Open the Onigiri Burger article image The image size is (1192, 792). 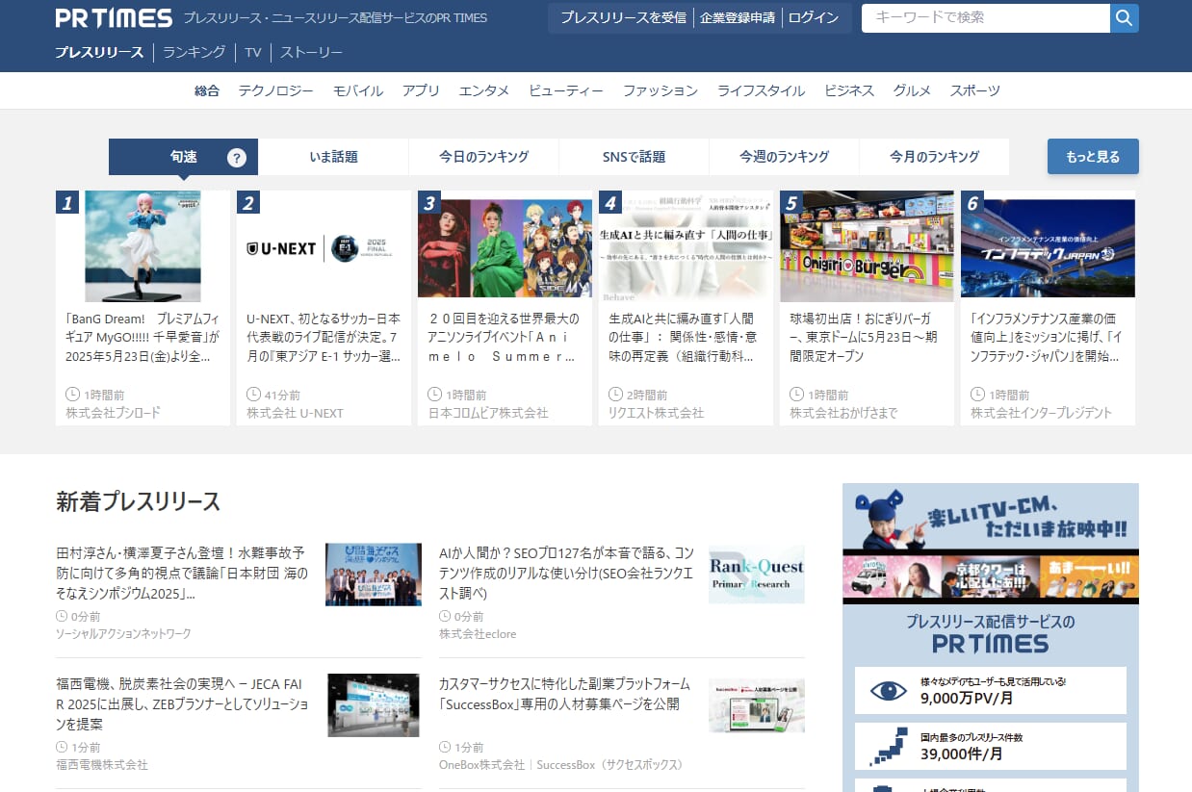click(x=867, y=246)
